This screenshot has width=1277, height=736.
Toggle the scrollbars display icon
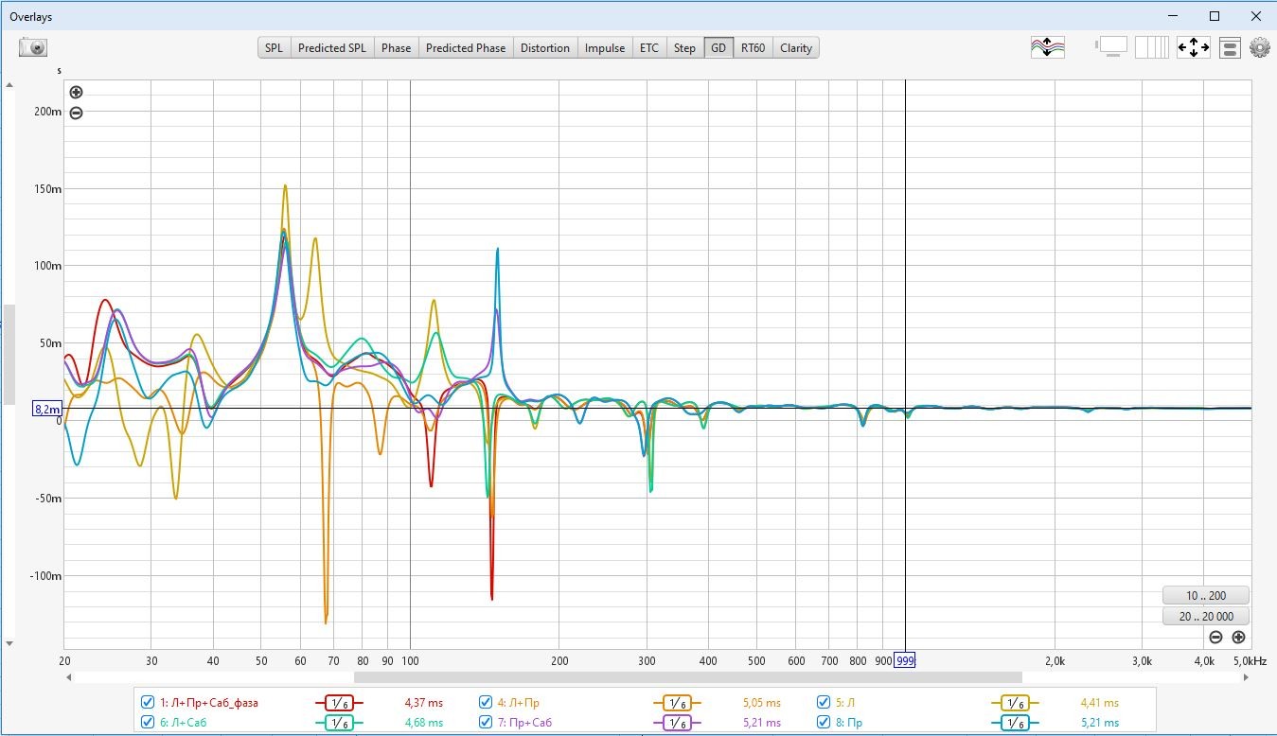pos(1111,47)
